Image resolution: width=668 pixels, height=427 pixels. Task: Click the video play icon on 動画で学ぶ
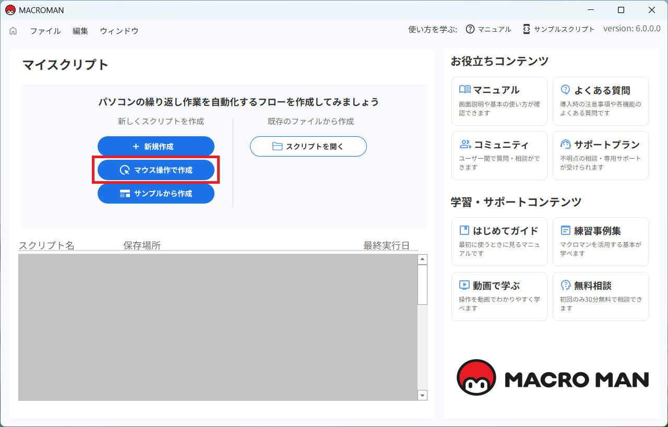pos(464,285)
